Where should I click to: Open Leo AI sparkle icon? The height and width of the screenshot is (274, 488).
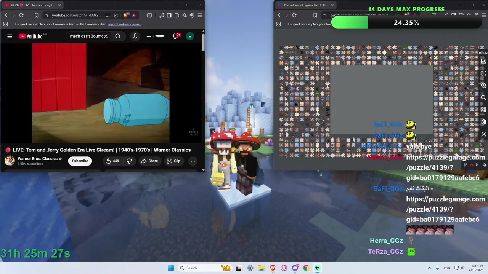click(185, 15)
